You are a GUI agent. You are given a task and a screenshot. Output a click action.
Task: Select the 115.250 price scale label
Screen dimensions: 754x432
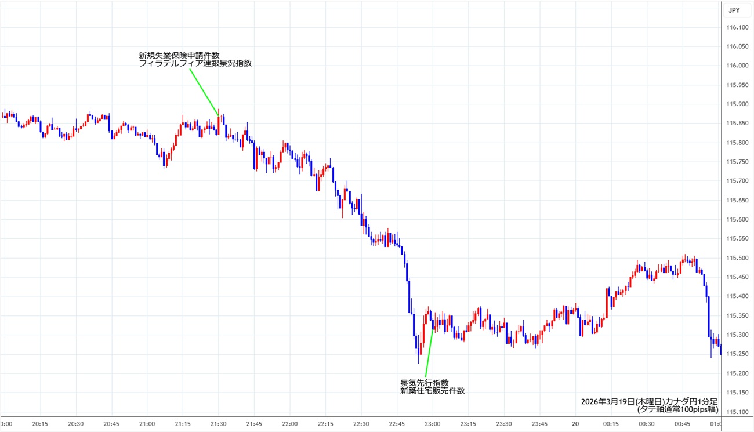pyautogui.click(x=737, y=354)
